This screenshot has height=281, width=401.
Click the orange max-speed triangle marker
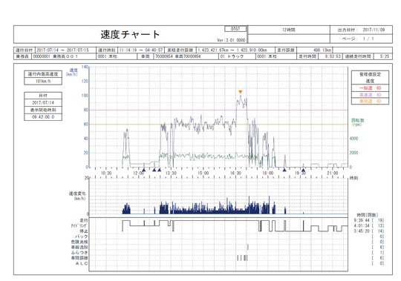(240, 92)
